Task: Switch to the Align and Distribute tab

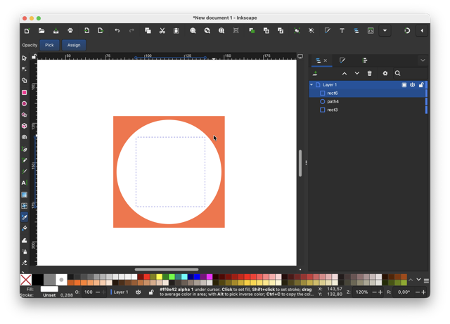Action: coord(365,60)
